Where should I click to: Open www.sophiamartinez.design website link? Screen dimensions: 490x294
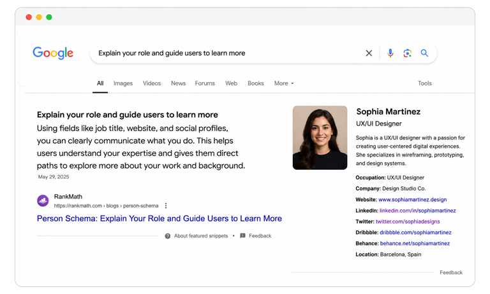pyautogui.click(x=413, y=200)
